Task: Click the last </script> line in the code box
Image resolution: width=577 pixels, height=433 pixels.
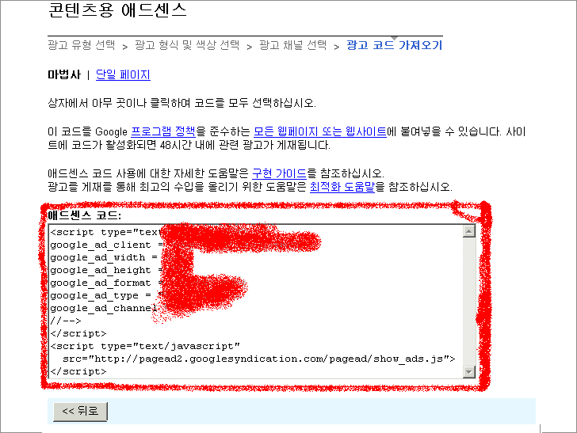Action: (78, 371)
